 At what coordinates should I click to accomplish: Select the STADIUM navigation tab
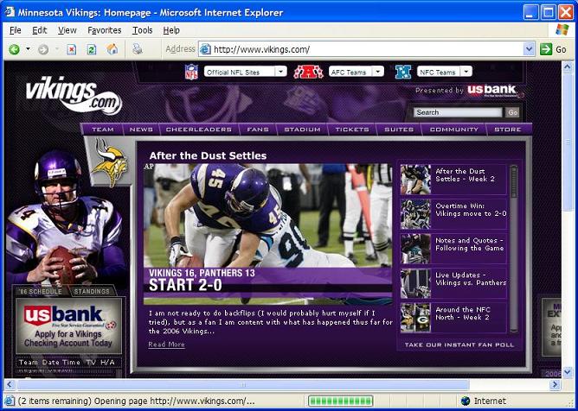[x=302, y=130]
